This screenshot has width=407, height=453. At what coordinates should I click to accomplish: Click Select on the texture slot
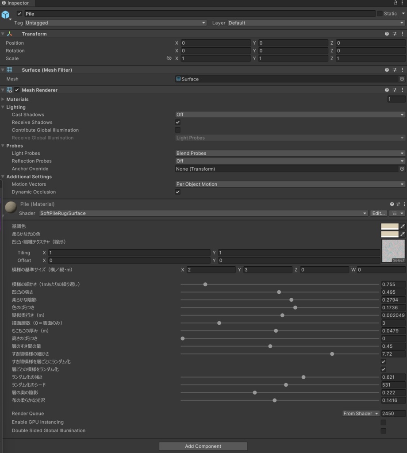point(398,260)
